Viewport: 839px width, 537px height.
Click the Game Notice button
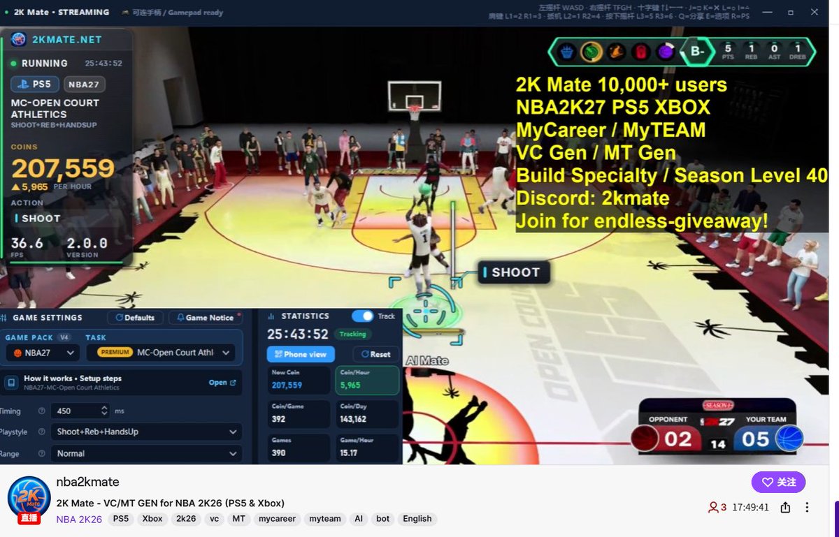(x=205, y=318)
